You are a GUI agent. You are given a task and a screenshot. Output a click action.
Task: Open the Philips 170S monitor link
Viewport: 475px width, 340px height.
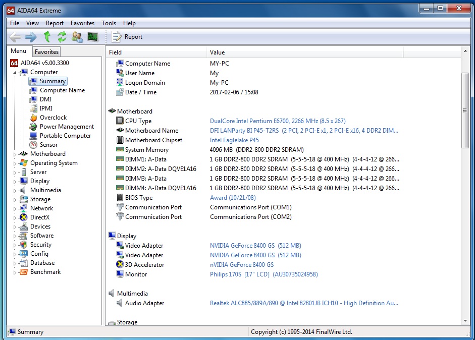pos(263,274)
